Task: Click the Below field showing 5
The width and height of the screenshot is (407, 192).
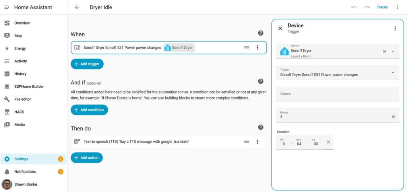Action: [x=337, y=115]
